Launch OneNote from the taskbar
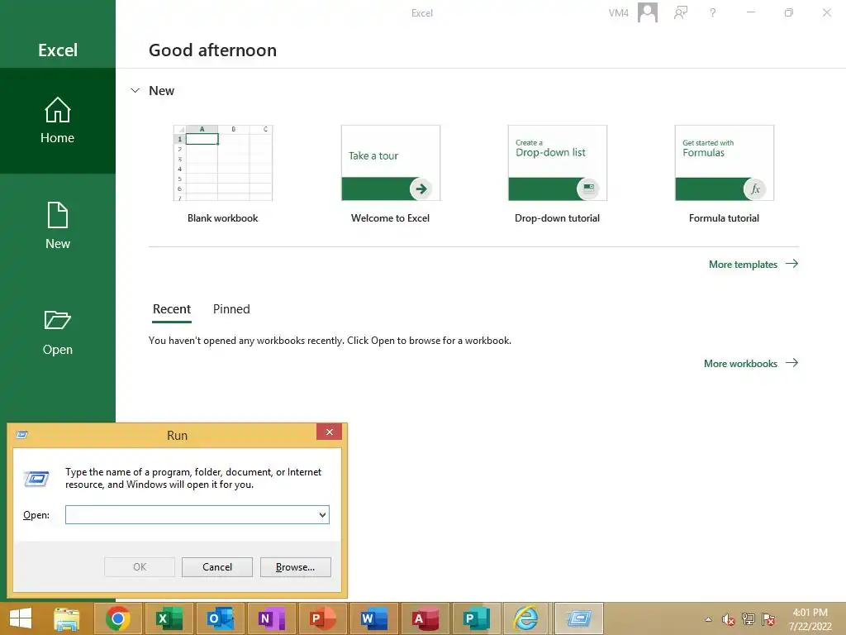The height and width of the screenshot is (635, 846). tap(271, 618)
